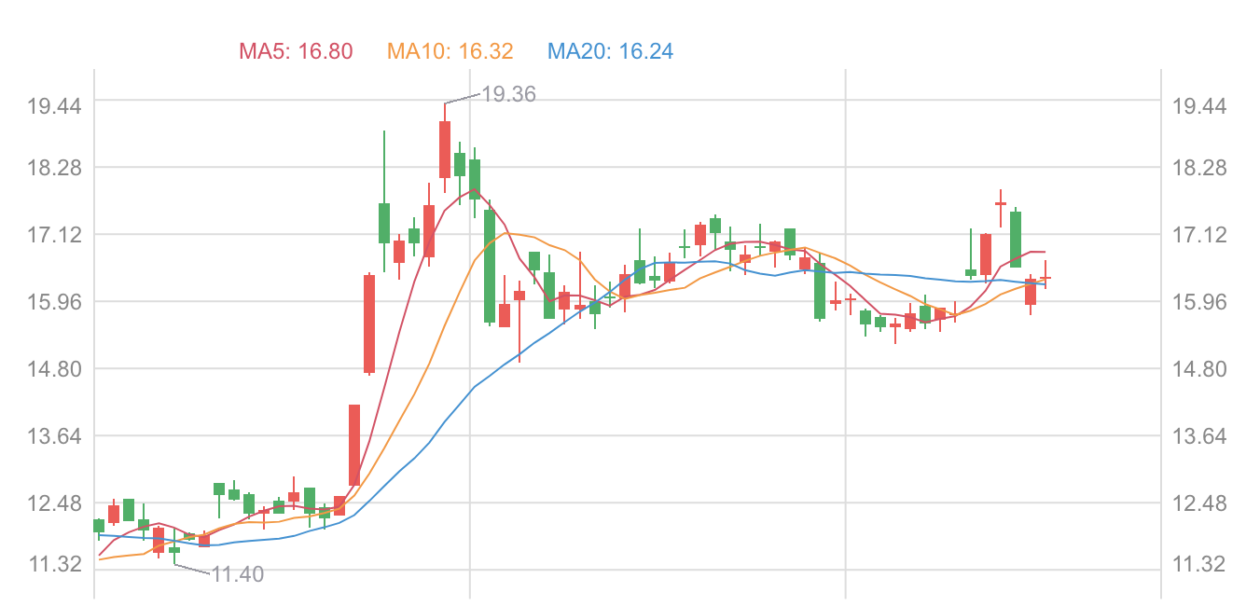Click the left axis label 13.64
1246x606 pixels.
click(55, 436)
